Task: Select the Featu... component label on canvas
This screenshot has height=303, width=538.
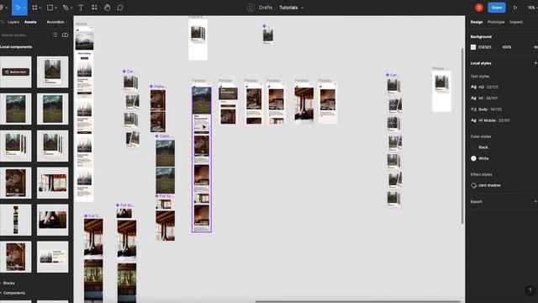Action: click(157, 86)
